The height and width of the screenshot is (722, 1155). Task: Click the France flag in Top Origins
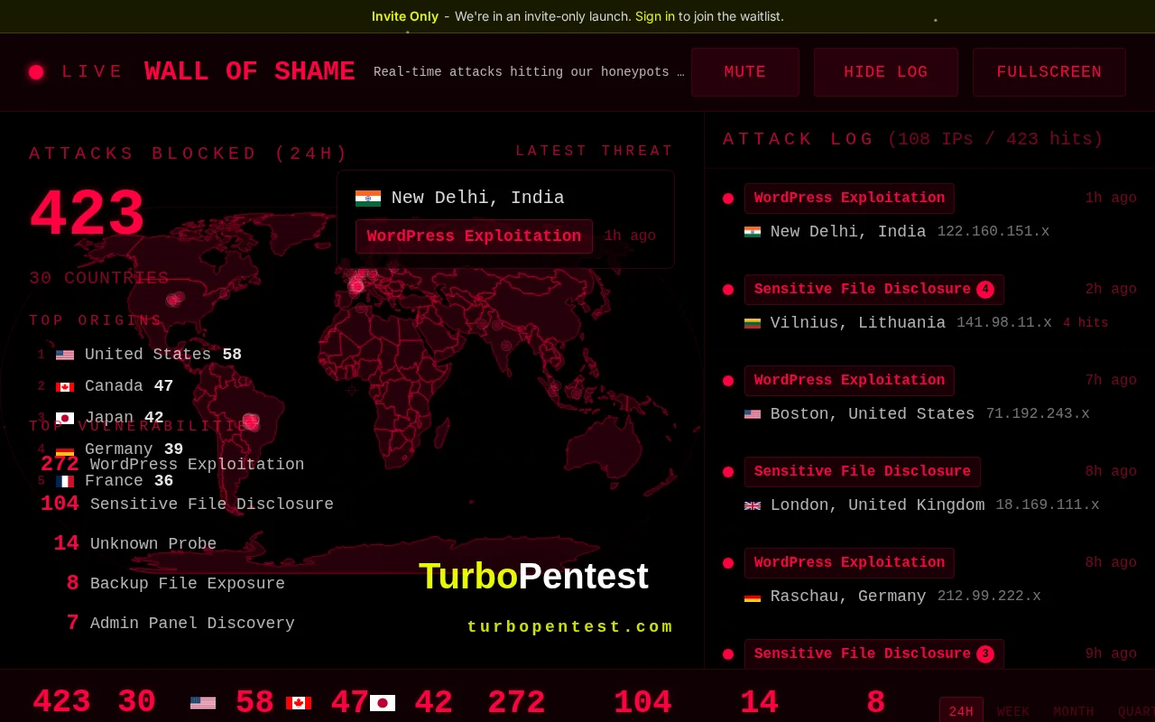65,482
